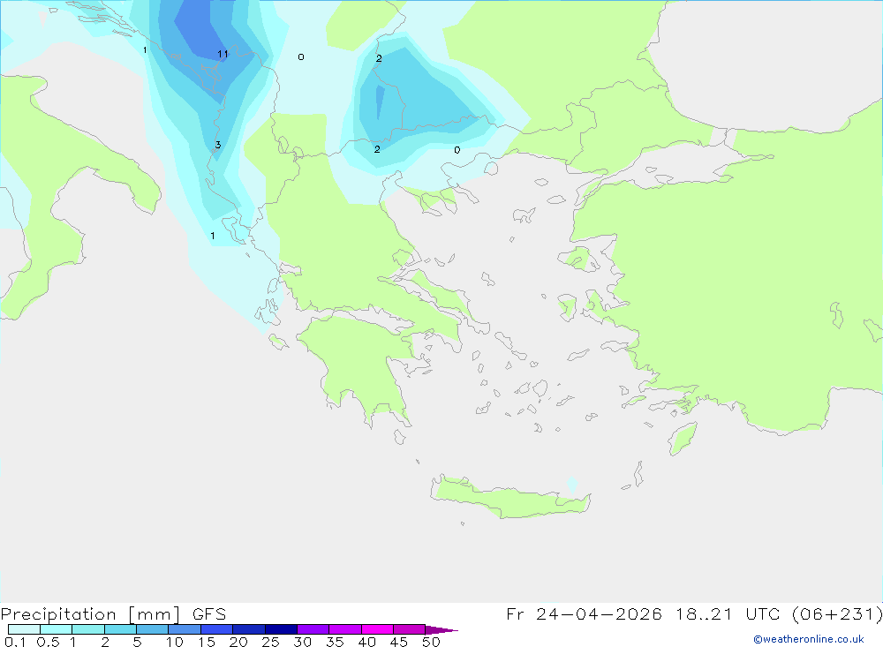883x647 pixels.
Task: Select the 15–20 mm legend swatch
Action: click(216, 629)
